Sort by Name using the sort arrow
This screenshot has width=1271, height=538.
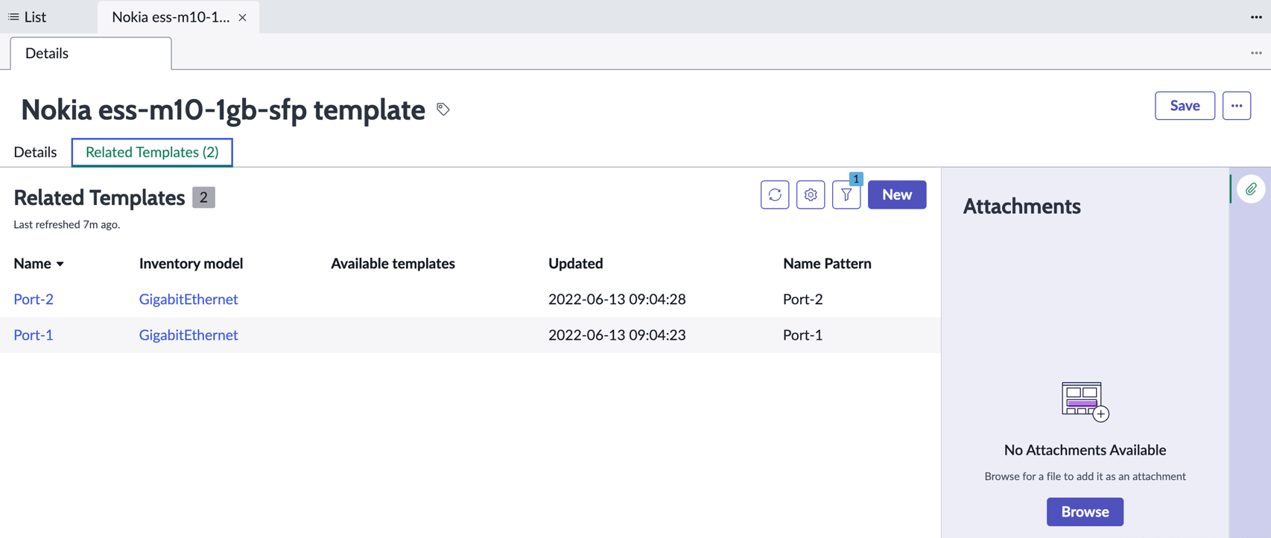pos(60,264)
